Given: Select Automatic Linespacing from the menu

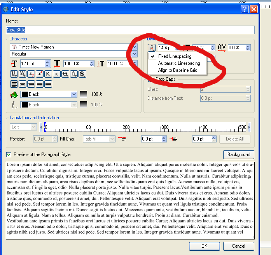Looking at the screenshot, I should 179,63.
